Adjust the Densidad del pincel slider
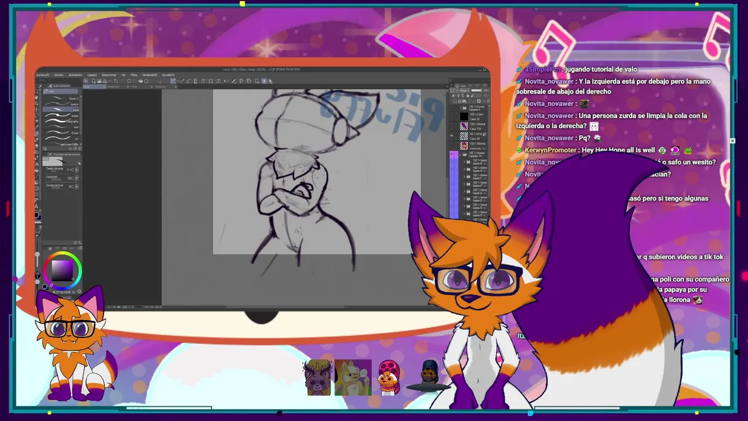748x421 pixels. point(56,188)
